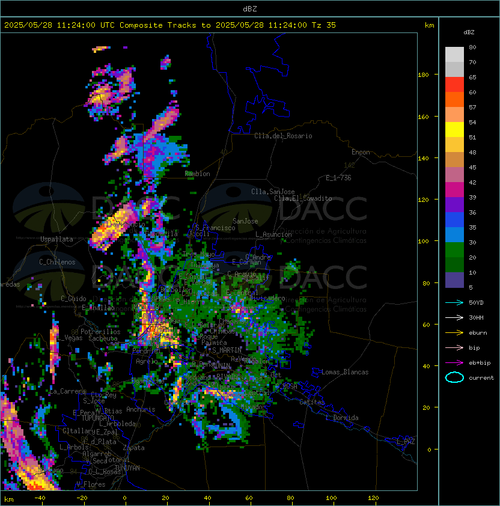Image resolution: width=500 pixels, height=506 pixels.
Task: Click the '-40' tick on horizontal km axis
Action: pyautogui.click(x=40, y=498)
